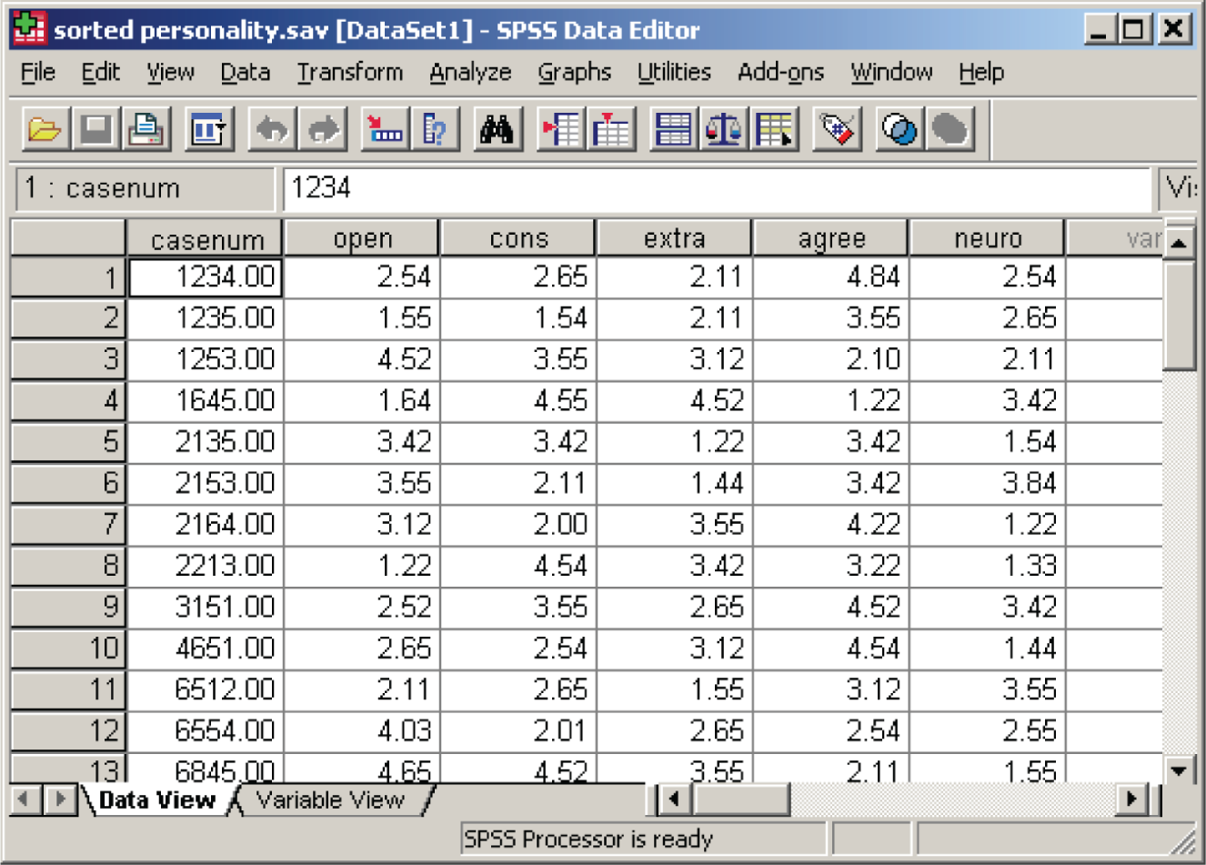Select row header number 10
The width and height of the screenshot is (1206, 865).
coord(68,649)
